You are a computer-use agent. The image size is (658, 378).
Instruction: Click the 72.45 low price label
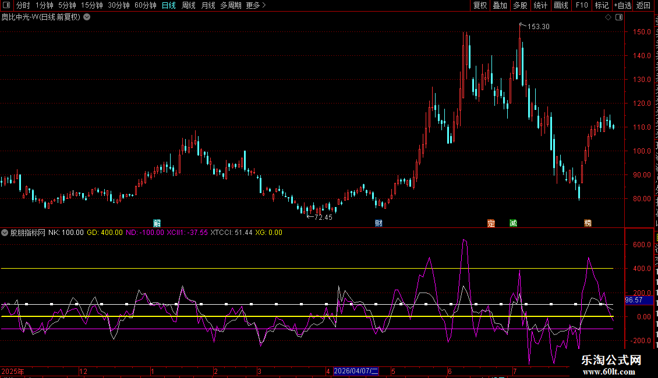pyautogui.click(x=323, y=217)
